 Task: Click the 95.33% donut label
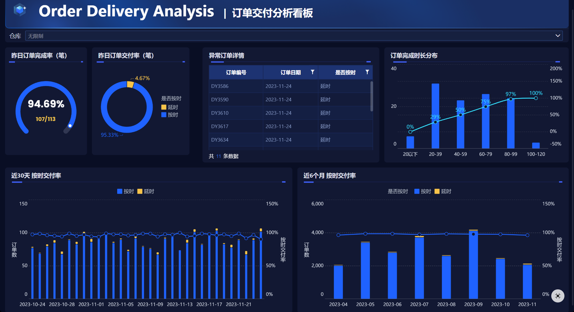tap(110, 135)
